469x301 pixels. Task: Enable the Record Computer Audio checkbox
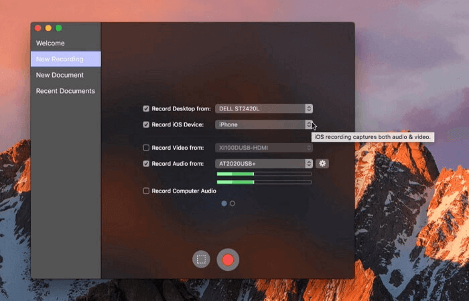tap(146, 191)
